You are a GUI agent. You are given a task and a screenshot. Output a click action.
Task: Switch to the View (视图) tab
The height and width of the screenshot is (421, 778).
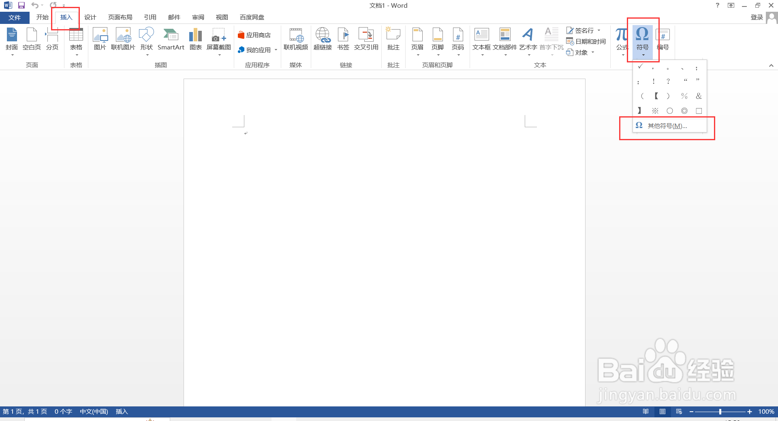222,17
